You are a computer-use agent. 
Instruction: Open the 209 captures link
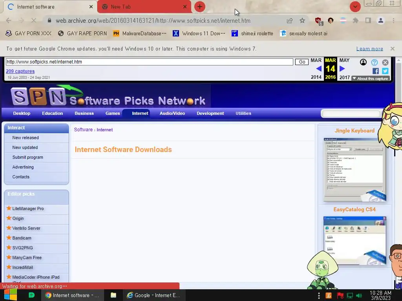[20, 71]
